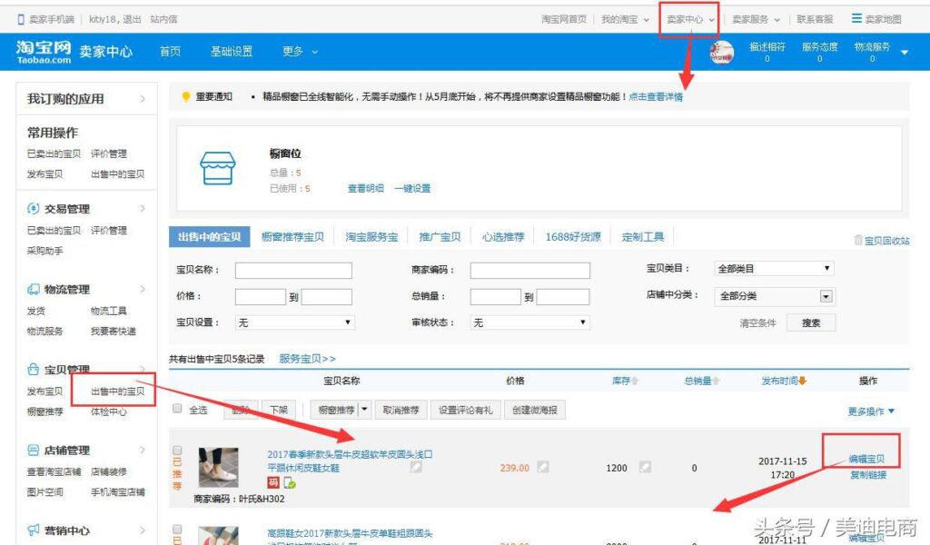The width and height of the screenshot is (930, 545).
Task: Click the edit icon next to stock 1200
Action: click(x=645, y=467)
